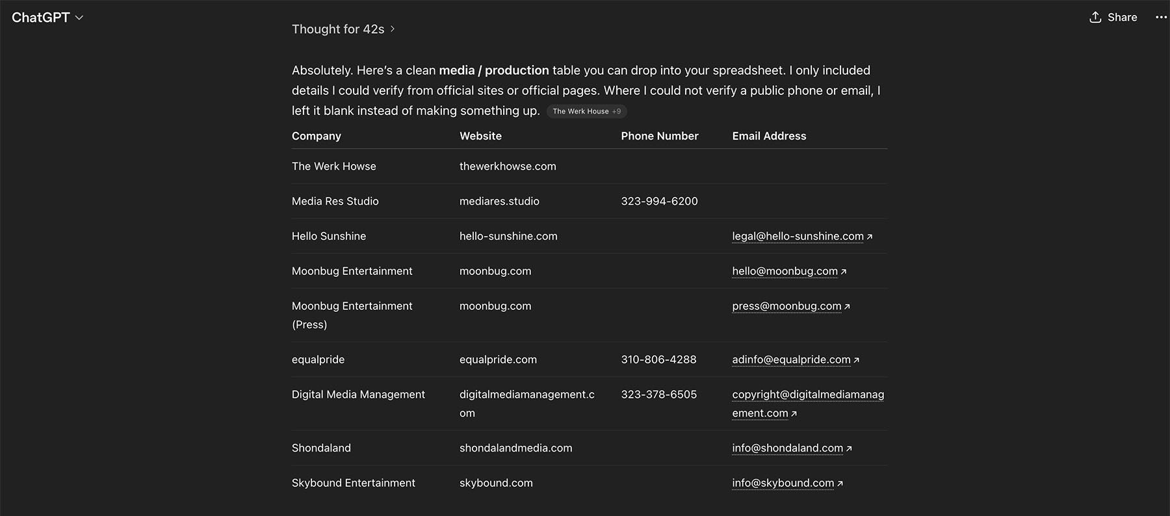Click the Media Res Studio phone number
Viewport: 1170px width, 516px height.
[659, 201]
